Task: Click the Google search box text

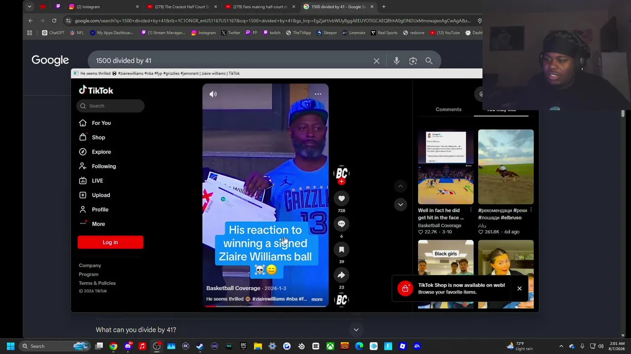Action: pyautogui.click(x=124, y=60)
